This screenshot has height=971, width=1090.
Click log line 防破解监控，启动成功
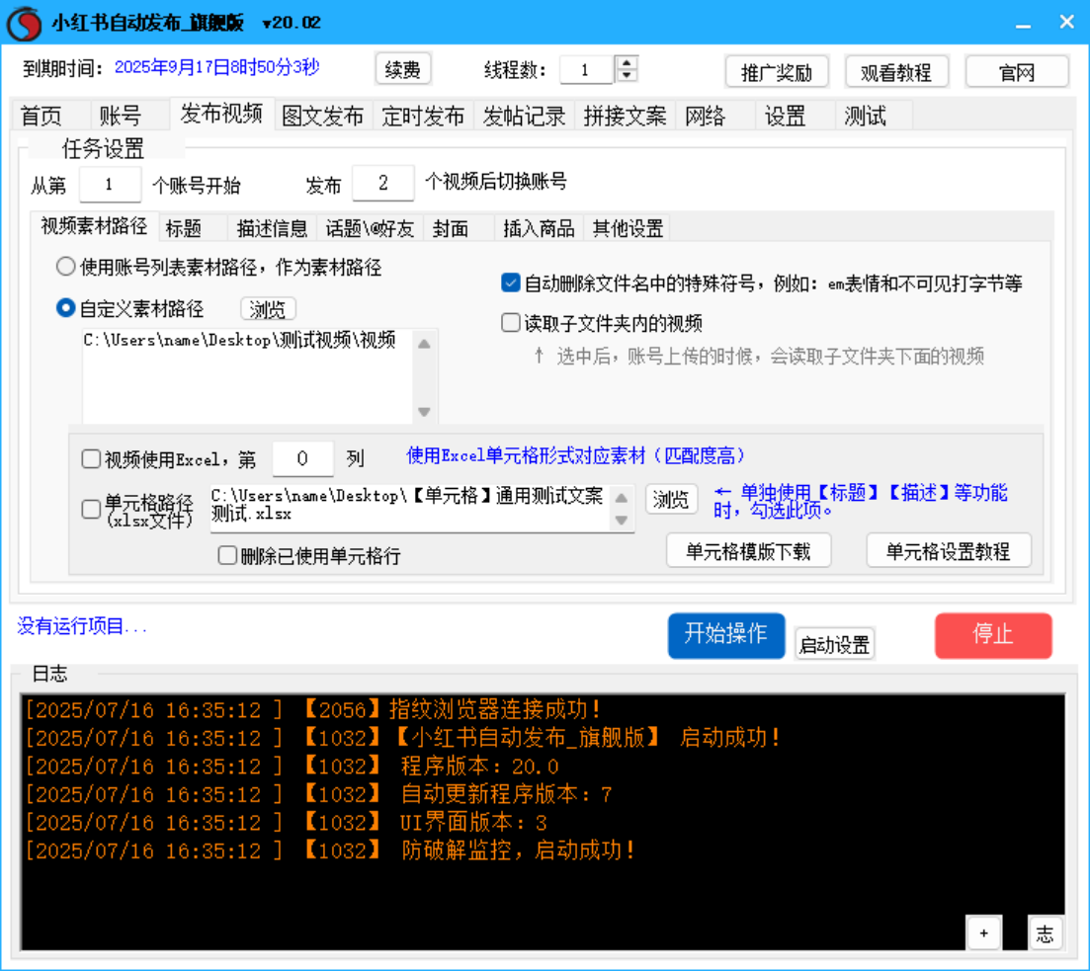330,850
